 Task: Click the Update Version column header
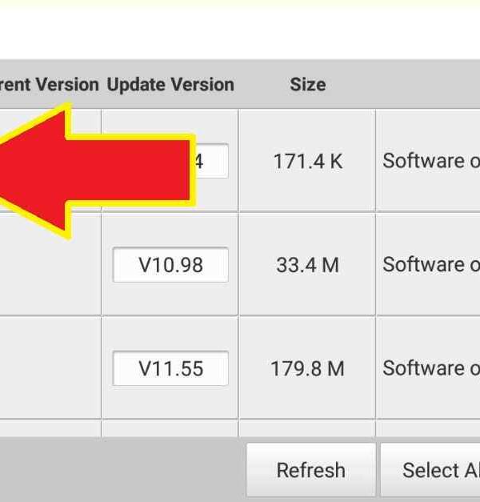point(170,85)
